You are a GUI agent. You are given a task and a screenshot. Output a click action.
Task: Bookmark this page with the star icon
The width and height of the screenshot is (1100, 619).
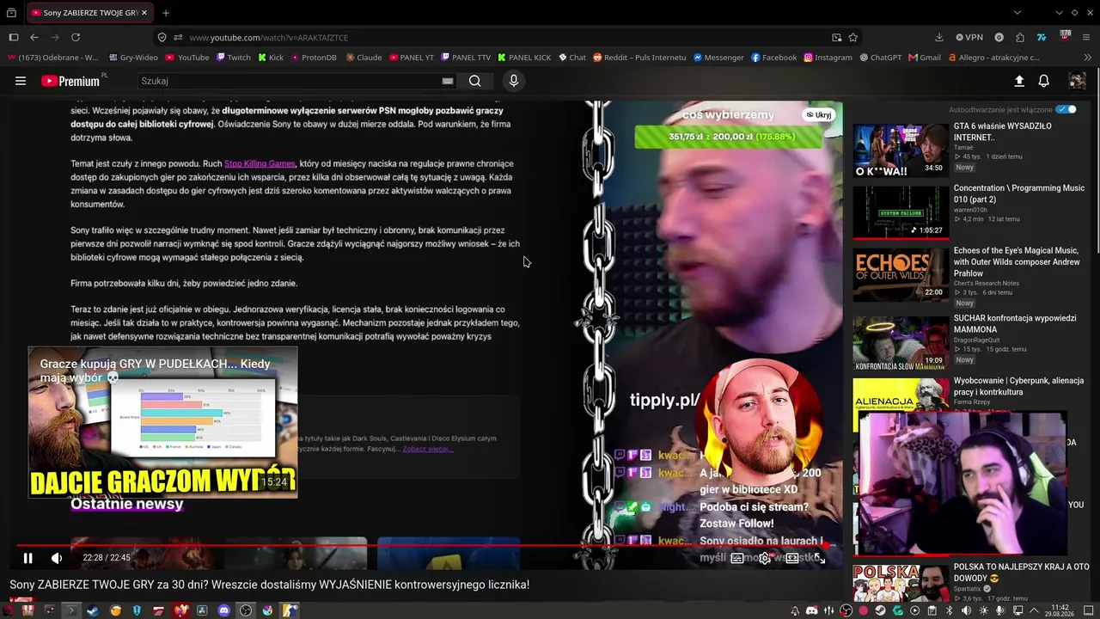coord(853,37)
